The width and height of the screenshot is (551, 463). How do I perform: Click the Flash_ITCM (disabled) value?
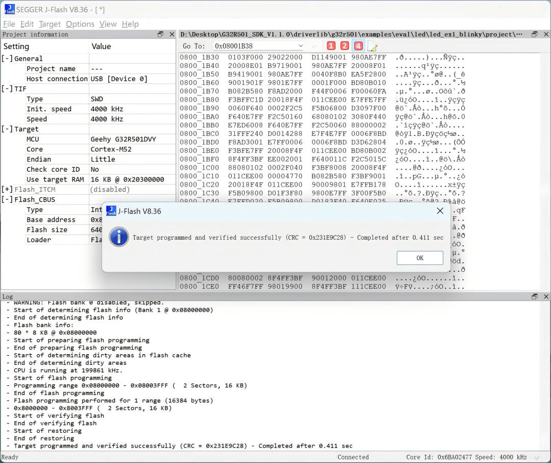coord(110,190)
